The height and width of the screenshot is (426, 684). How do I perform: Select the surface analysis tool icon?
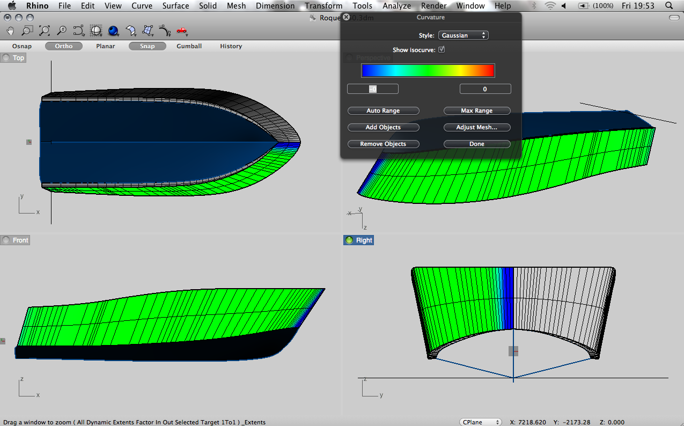pyautogui.click(x=130, y=31)
